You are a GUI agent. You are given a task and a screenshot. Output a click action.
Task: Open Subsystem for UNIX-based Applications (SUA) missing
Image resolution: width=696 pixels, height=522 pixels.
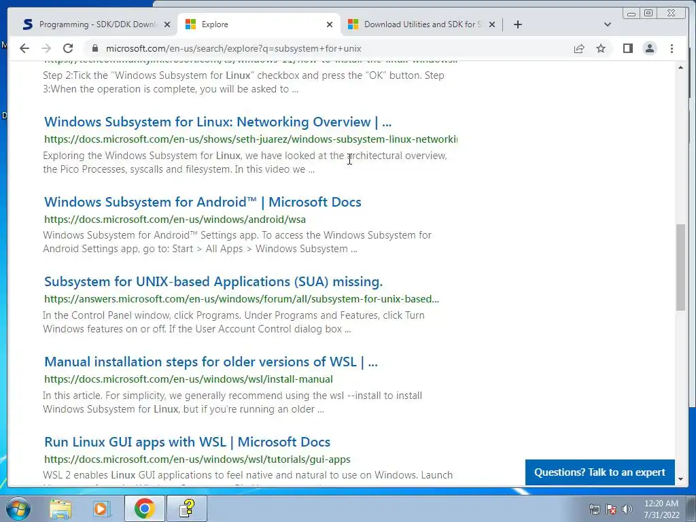pyautogui.click(x=213, y=281)
